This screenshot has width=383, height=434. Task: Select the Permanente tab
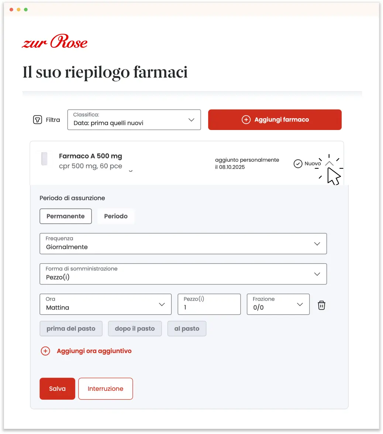(66, 216)
